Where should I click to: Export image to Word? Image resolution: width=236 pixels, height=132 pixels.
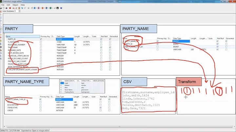point(47,8)
